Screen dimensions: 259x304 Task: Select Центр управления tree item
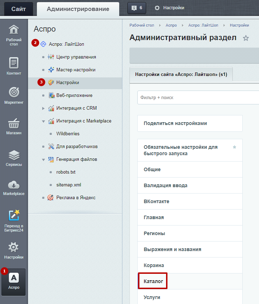pos(76,57)
